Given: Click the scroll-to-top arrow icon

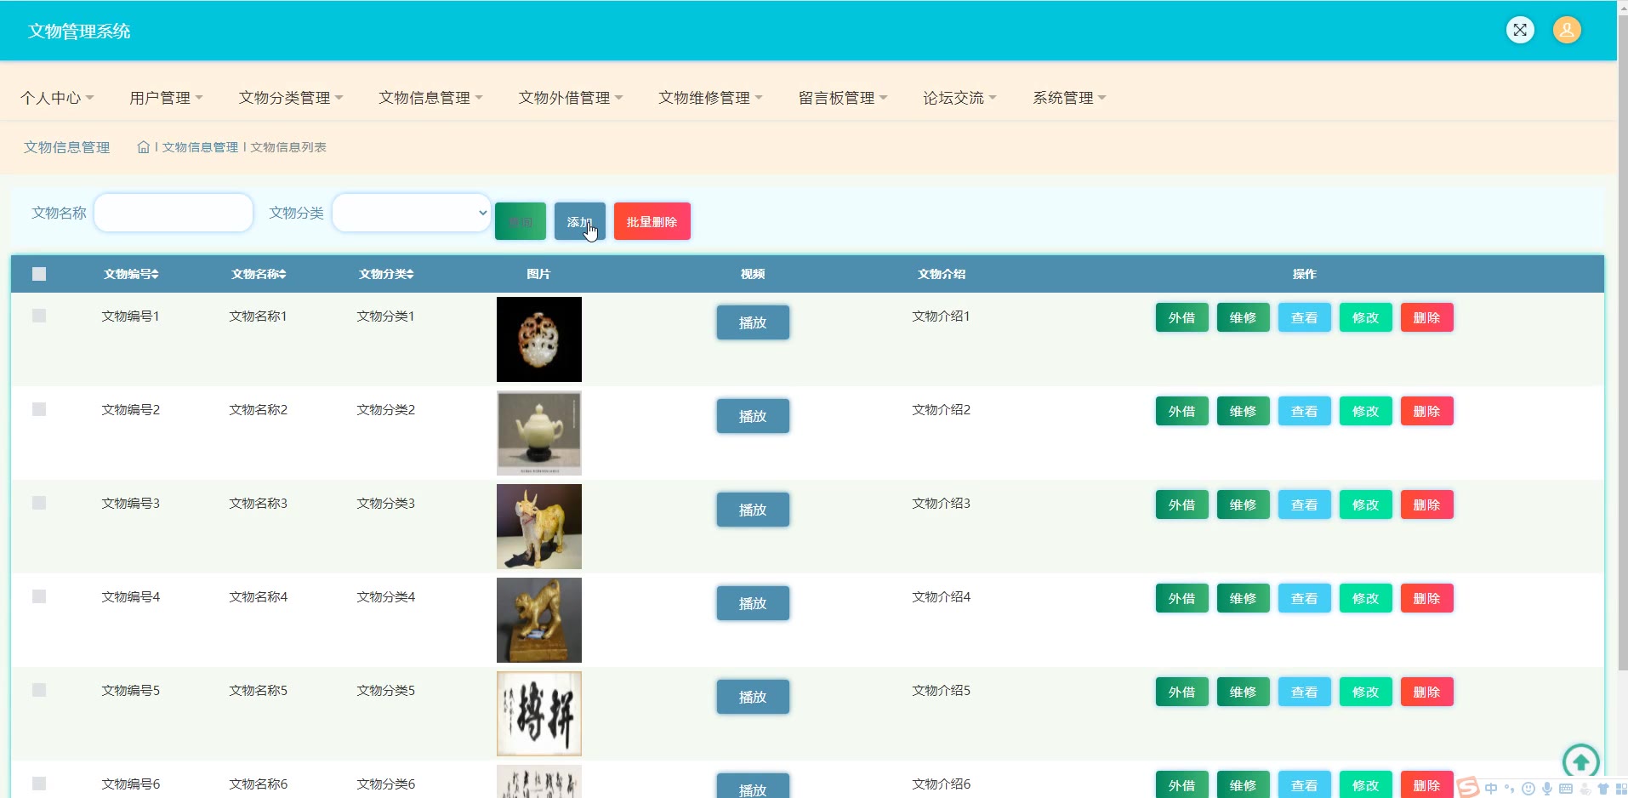Looking at the screenshot, I should click(1580, 761).
